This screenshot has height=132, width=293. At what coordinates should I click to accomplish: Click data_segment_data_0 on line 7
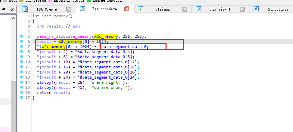124,47
